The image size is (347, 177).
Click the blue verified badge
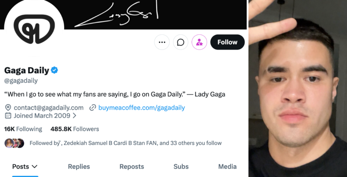54,70
